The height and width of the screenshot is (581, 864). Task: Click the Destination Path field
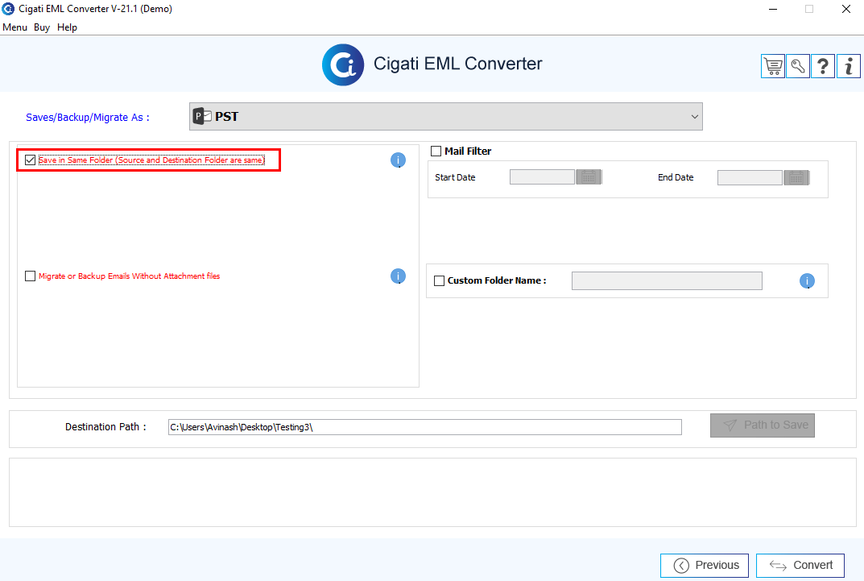point(425,426)
